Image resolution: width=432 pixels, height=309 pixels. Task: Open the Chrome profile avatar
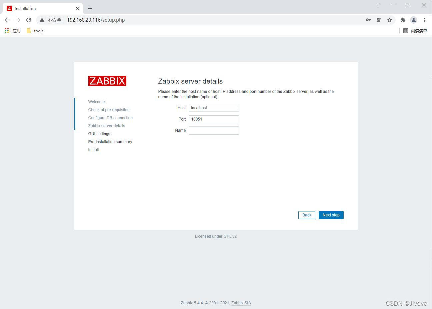[414, 20]
